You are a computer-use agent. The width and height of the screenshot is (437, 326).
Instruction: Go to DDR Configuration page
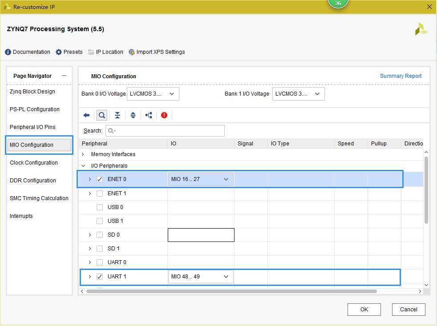coord(33,181)
